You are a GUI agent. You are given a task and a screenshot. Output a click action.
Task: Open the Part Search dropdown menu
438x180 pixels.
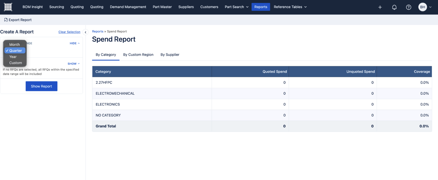pos(236,7)
